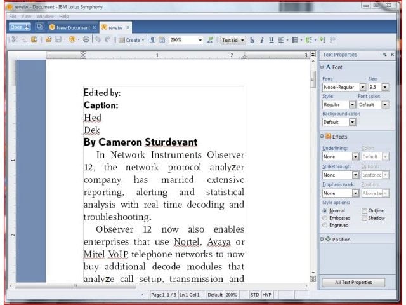This screenshot has width=406, height=305.
Task: Open the Help menu
Action: tap(63, 17)
